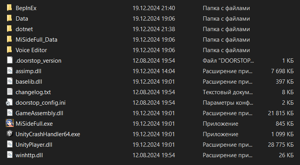This screenshot has width=300, height=165.
Task: Select the doorstop_config.ini gear icon
Action: pos(10,102)
